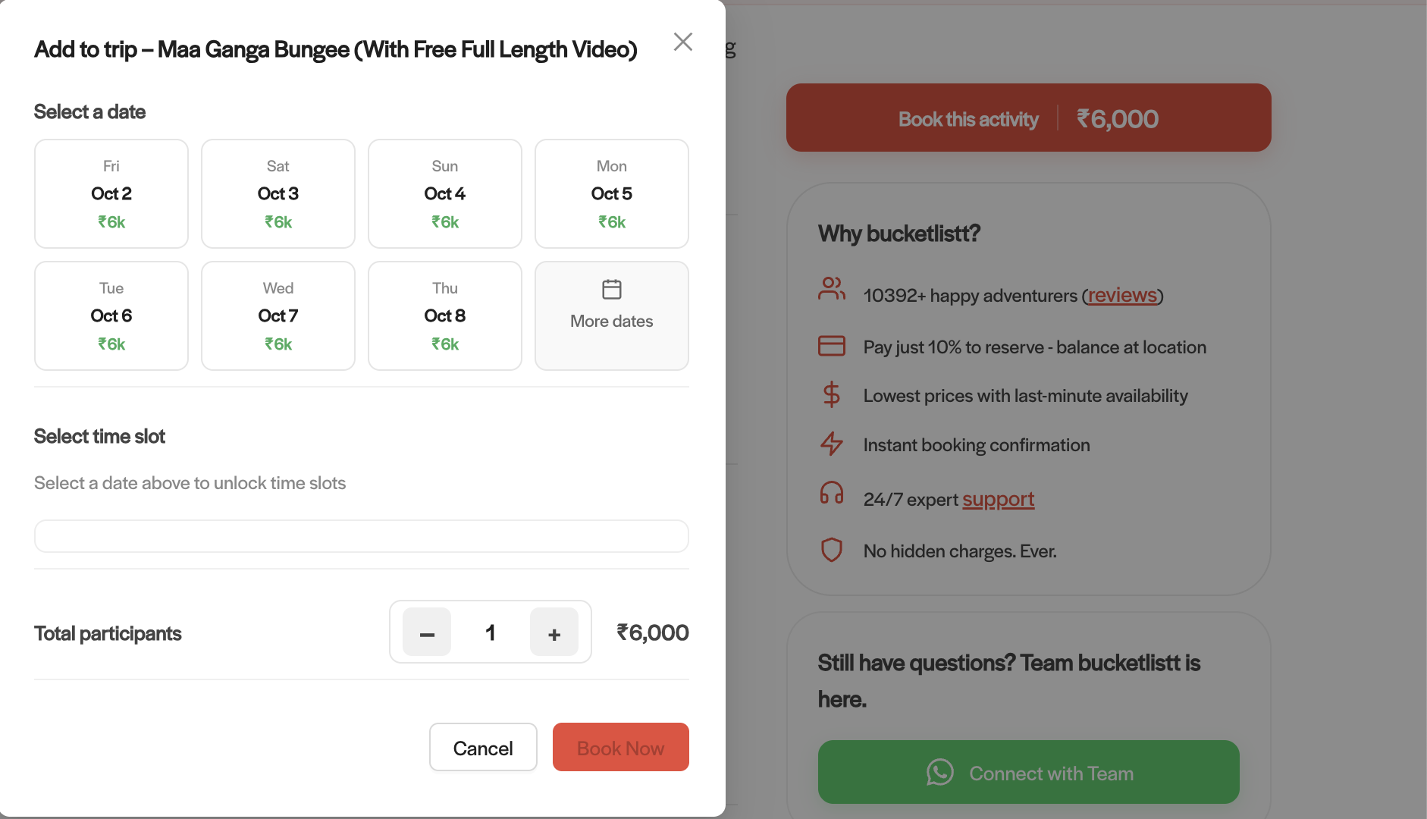
Task: Click the 'Select time slot' heading
Action: 99,436
